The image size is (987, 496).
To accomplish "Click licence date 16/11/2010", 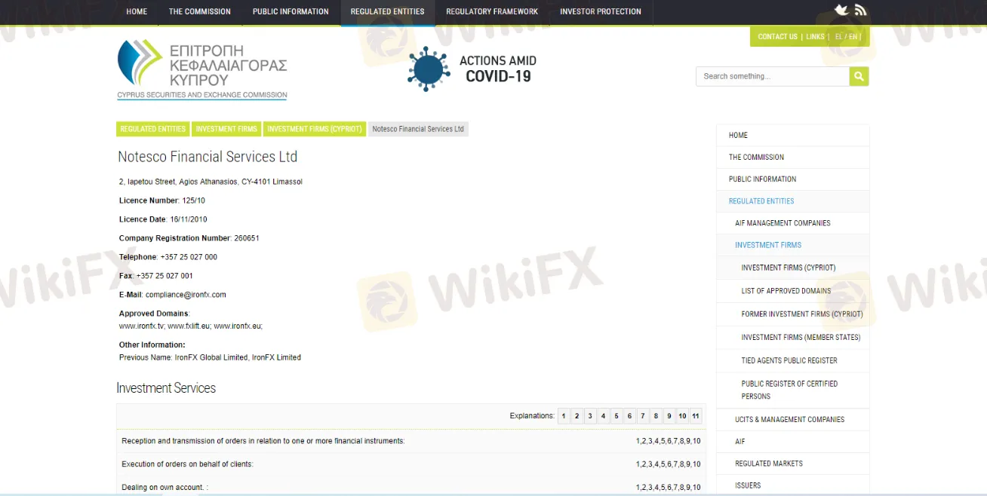I will (189, 219).
